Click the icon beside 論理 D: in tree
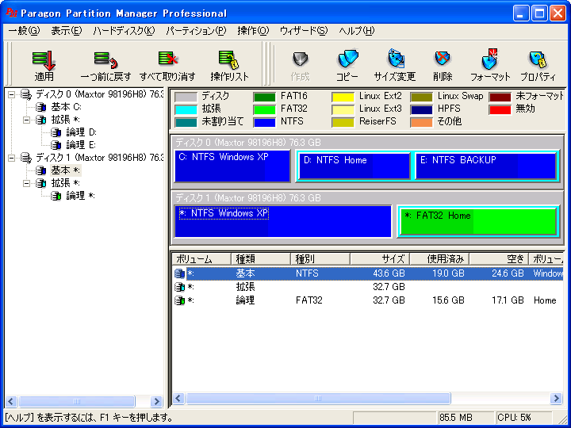571x428 pixels. pos(56,132)
